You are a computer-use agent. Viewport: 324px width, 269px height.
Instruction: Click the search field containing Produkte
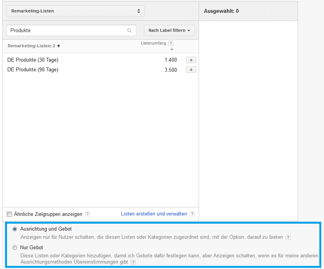tap(66, 31)
